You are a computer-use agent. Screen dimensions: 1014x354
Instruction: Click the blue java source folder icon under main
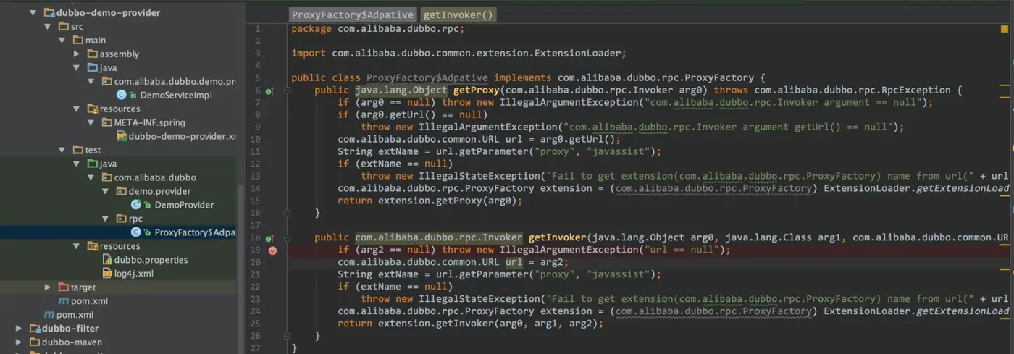93,68
